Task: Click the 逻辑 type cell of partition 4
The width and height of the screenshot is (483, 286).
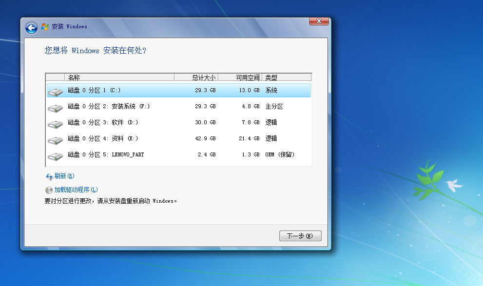Action: click(x=271, y=138)
